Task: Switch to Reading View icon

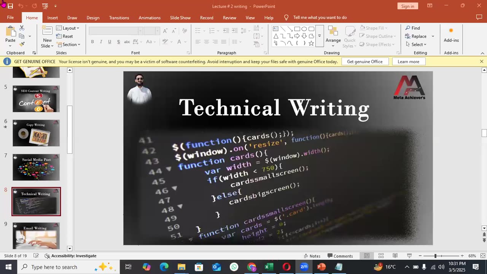Action: pyautogui.click(x=395, y=256)
